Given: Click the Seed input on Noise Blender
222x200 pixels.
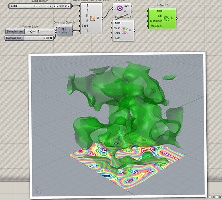Looking at the screenshot, I should click(85, 26).
